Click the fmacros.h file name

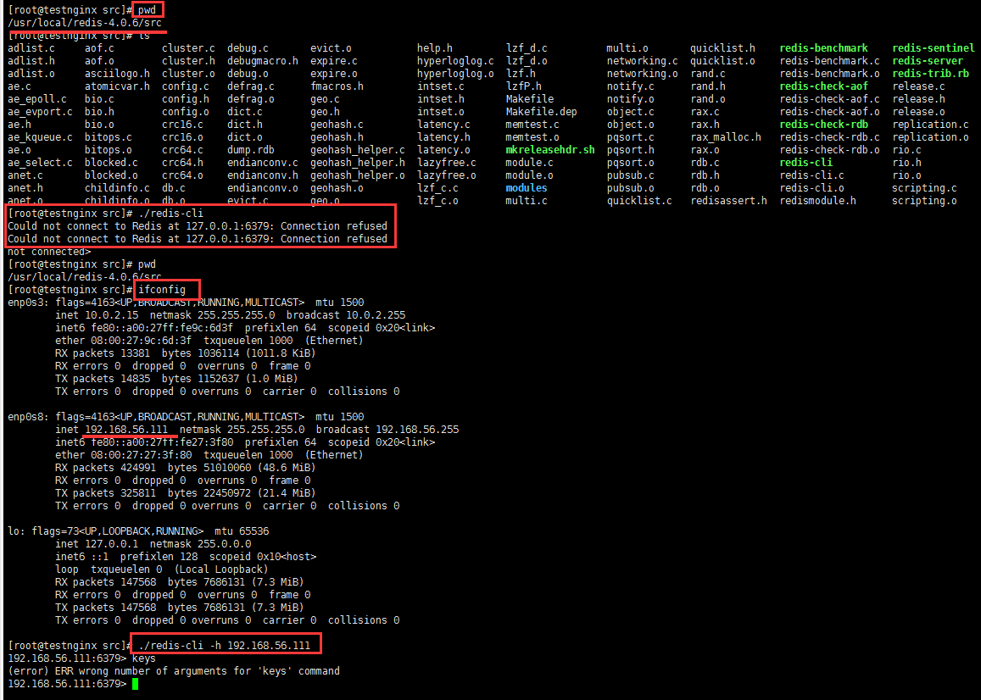pos(337,86)
